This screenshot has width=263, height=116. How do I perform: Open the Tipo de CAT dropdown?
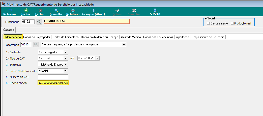tap(65, 58)
